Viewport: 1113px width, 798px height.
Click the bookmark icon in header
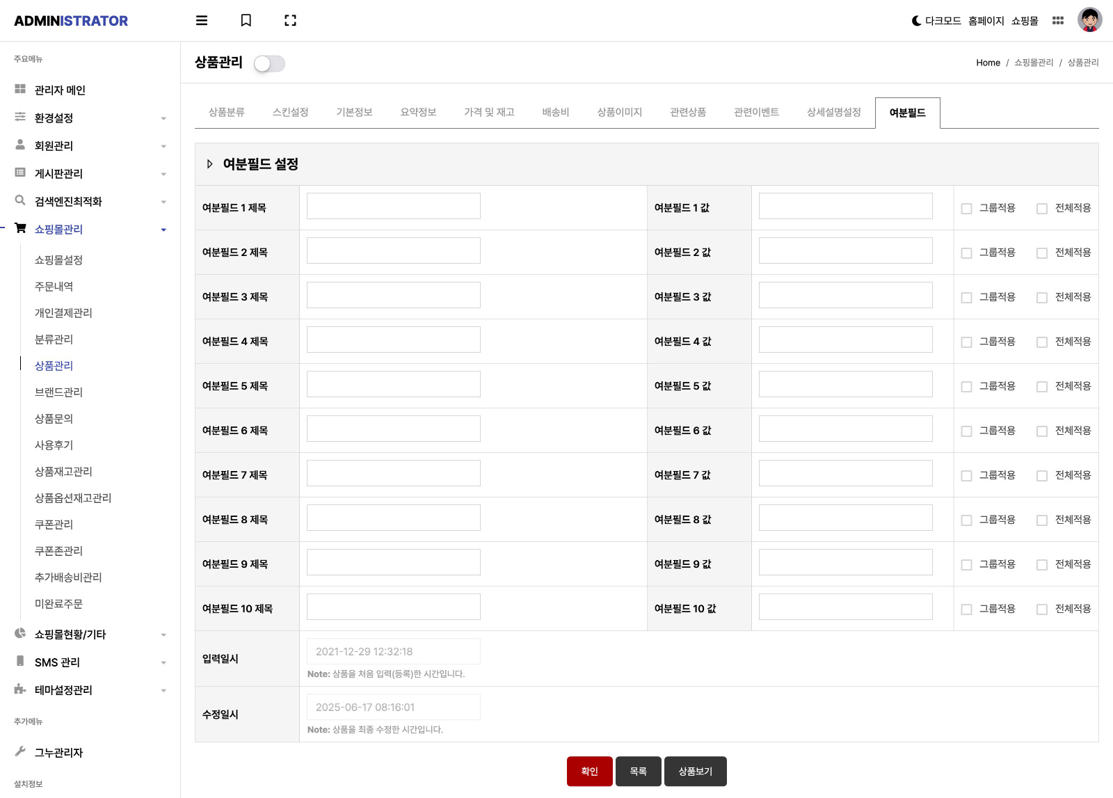(x=246, y=21)
